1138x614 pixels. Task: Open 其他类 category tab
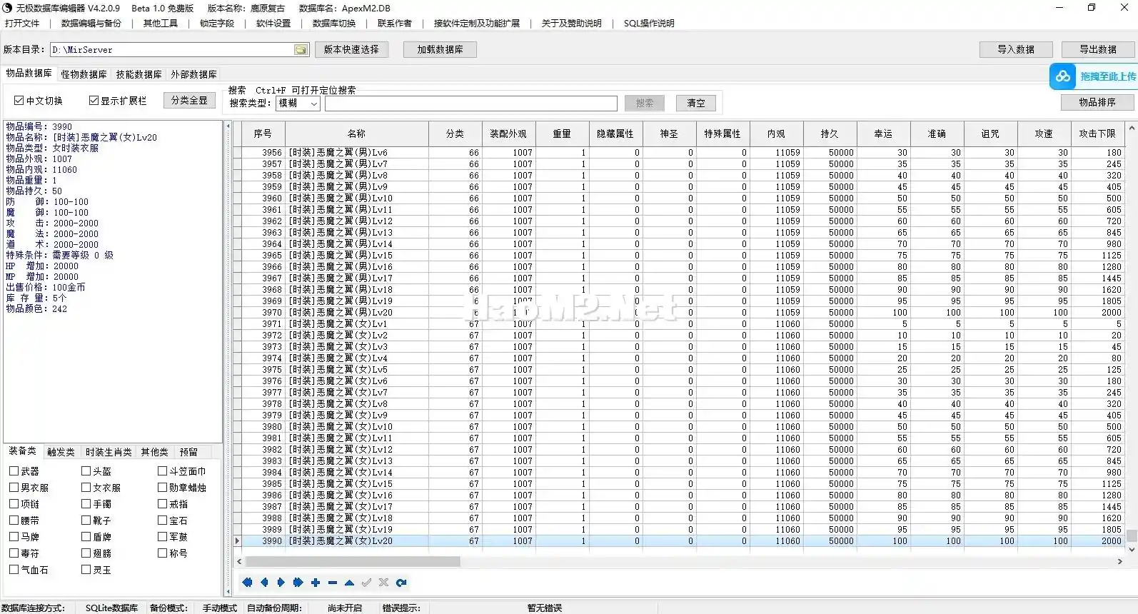[154, 452]
